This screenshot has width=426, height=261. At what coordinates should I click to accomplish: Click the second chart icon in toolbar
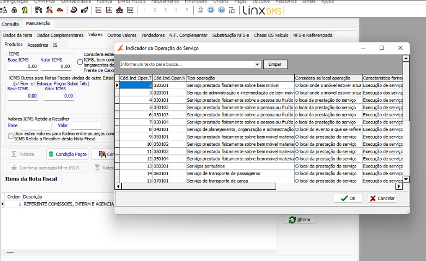109,10
